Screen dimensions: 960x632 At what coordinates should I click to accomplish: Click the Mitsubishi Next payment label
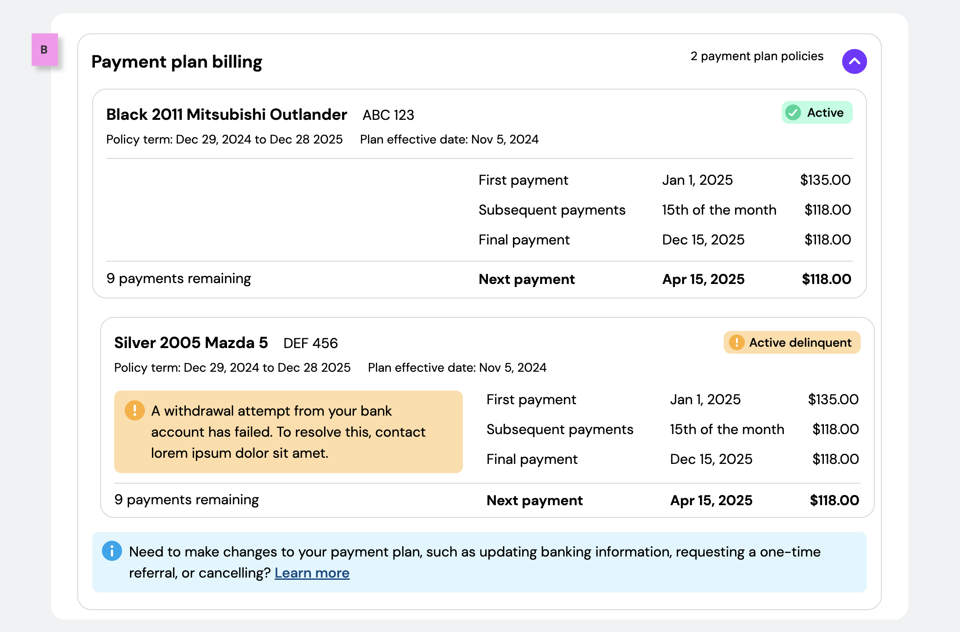(x=527, y=280)
